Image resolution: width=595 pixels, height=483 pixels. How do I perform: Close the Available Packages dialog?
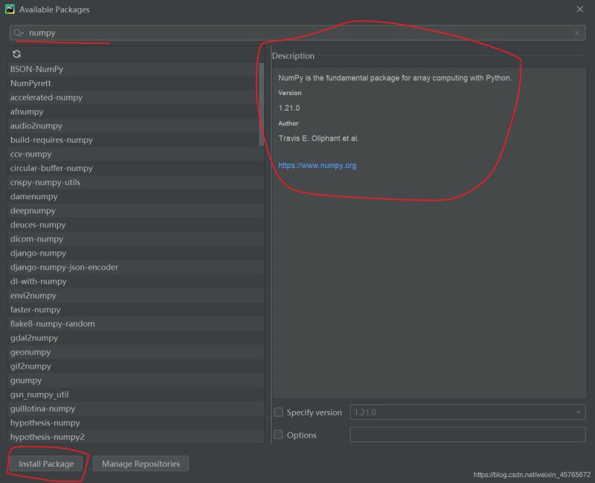pyautogui.click(x=580, y=9)
